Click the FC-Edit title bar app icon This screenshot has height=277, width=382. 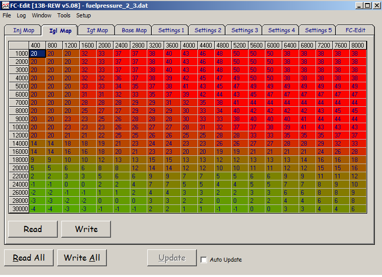click(5, 5)
